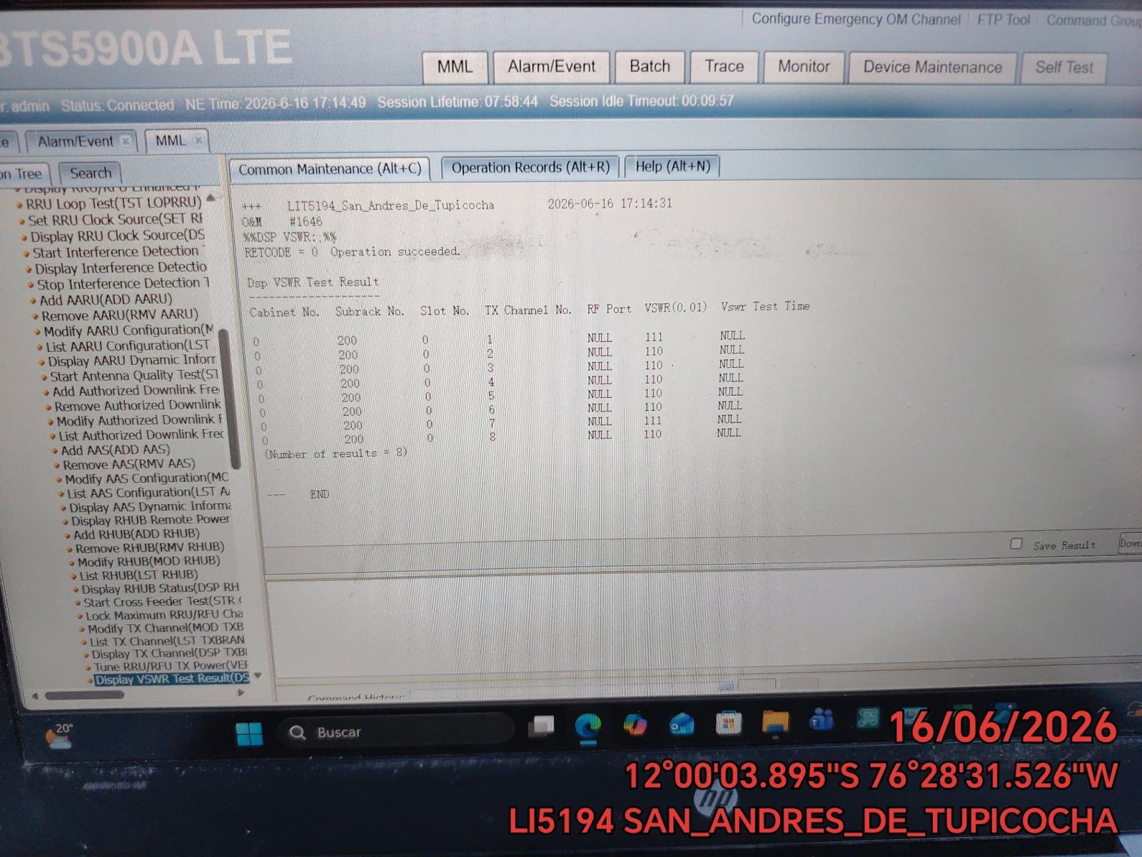Click the tree's scroll-left arrow
Image resolution: width=1142 pixels, height=857 pixels.
35,695
